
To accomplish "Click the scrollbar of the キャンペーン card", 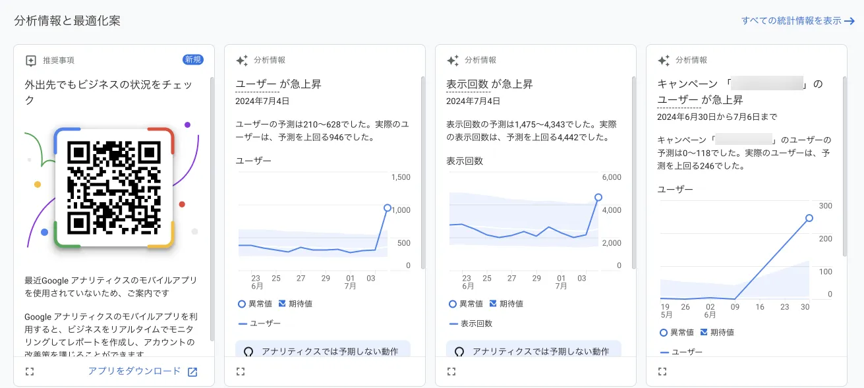I will coord(845,166).
